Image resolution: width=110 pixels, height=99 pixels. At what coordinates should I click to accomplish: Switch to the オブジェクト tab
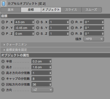pyautogui.click(x=51, y=10)
